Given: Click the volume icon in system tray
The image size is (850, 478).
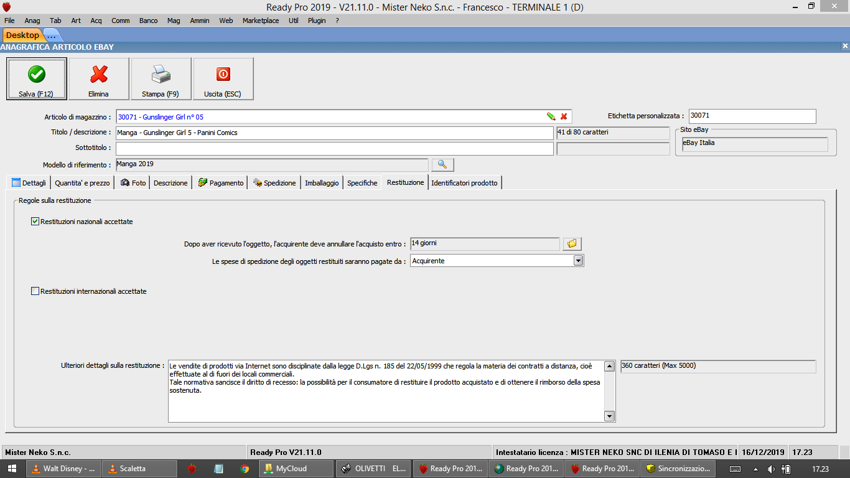Looking at the screenshot, I should [x=772, y=469].
